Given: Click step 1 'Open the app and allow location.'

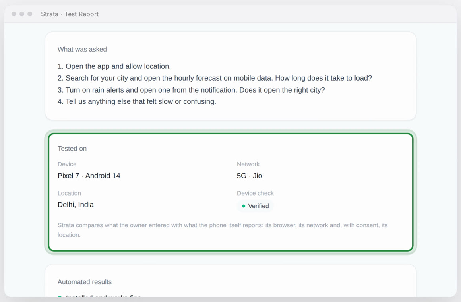Looking at the screenshot, I should tap(114, 66).
